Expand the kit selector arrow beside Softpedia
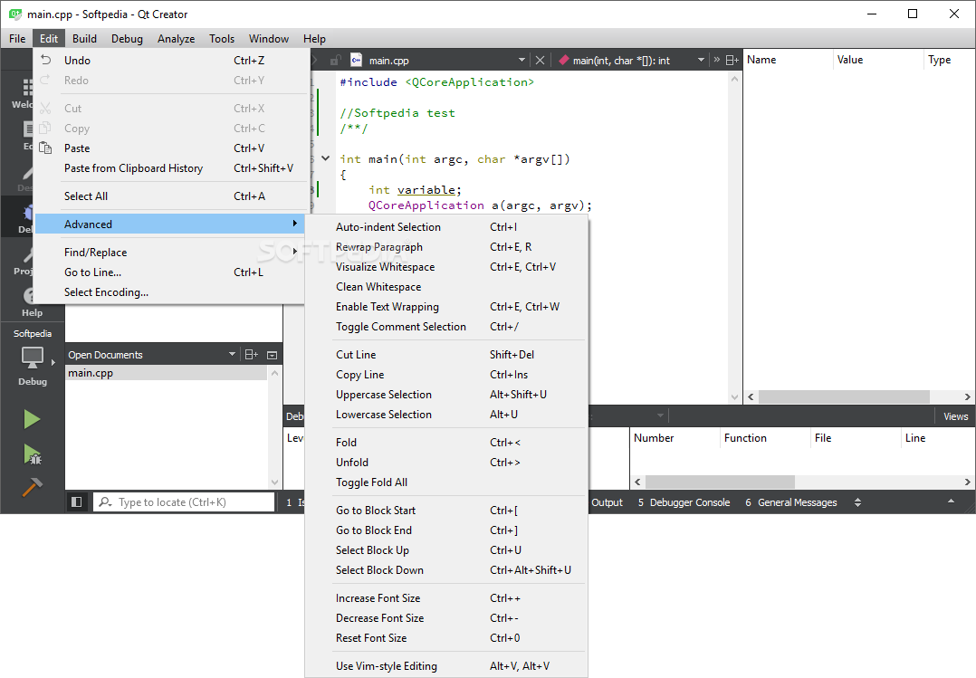Image resolution: width=976 pixels, height=678 pixels. point(53,362)
